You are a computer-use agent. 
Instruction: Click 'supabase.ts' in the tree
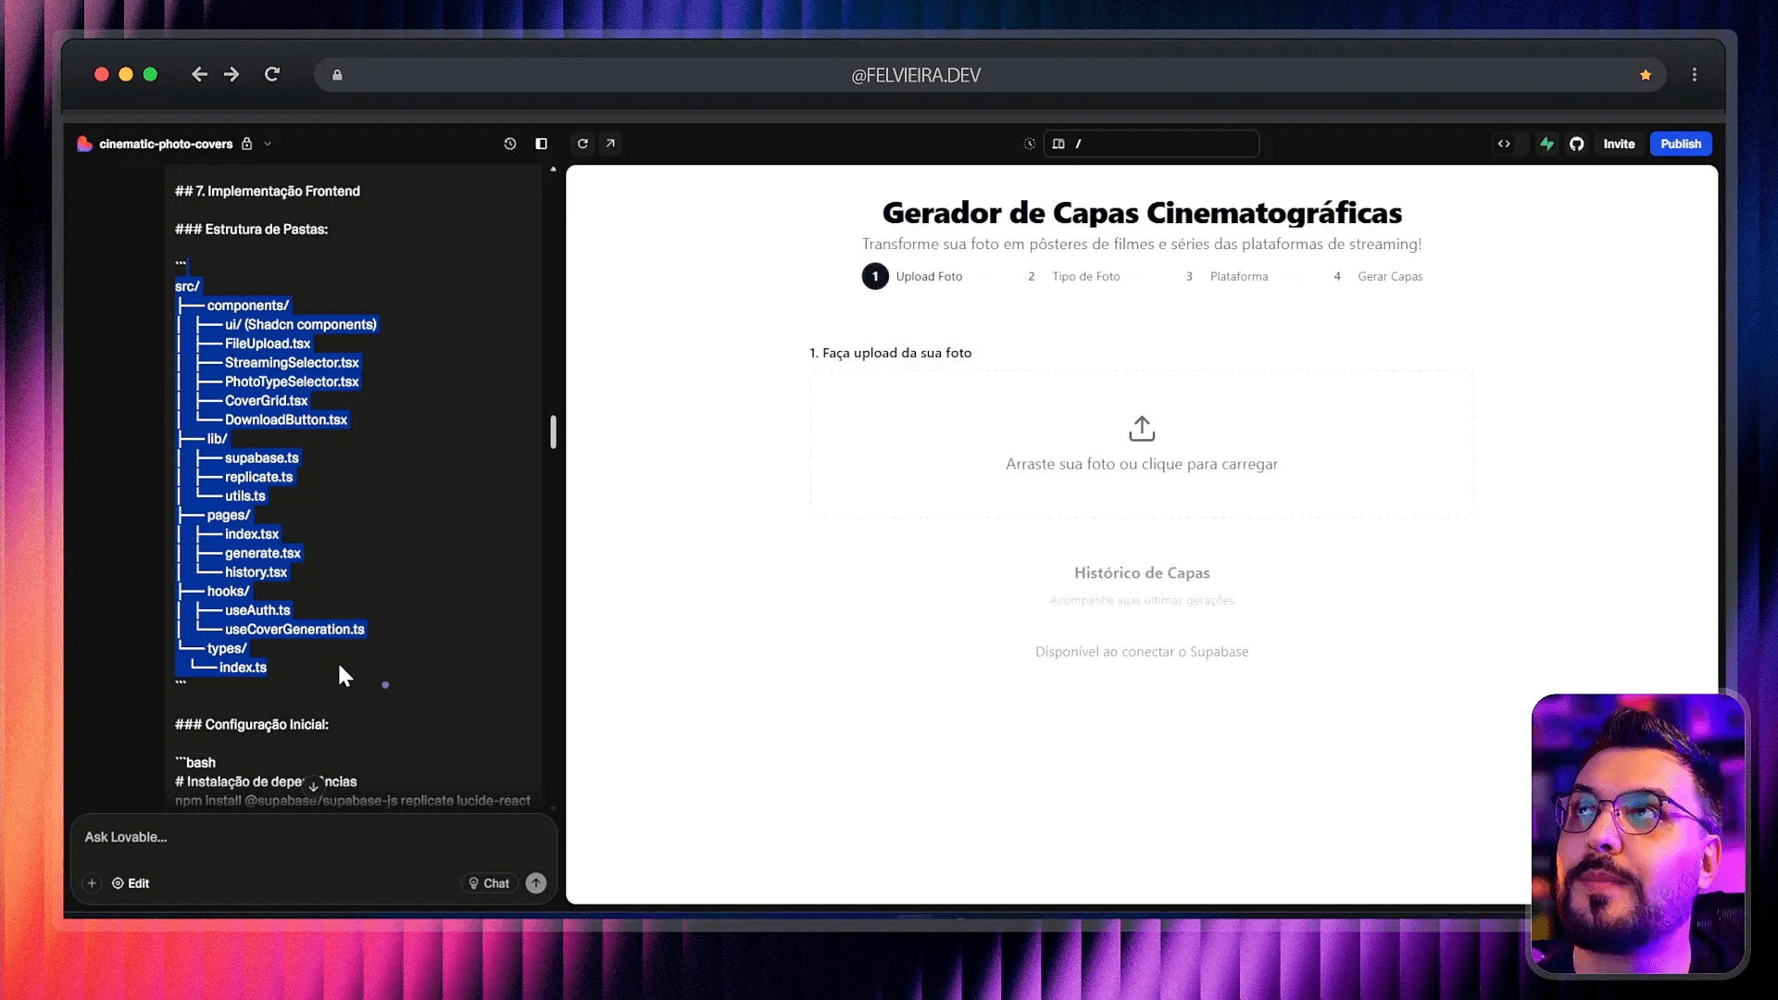point(261,458)
